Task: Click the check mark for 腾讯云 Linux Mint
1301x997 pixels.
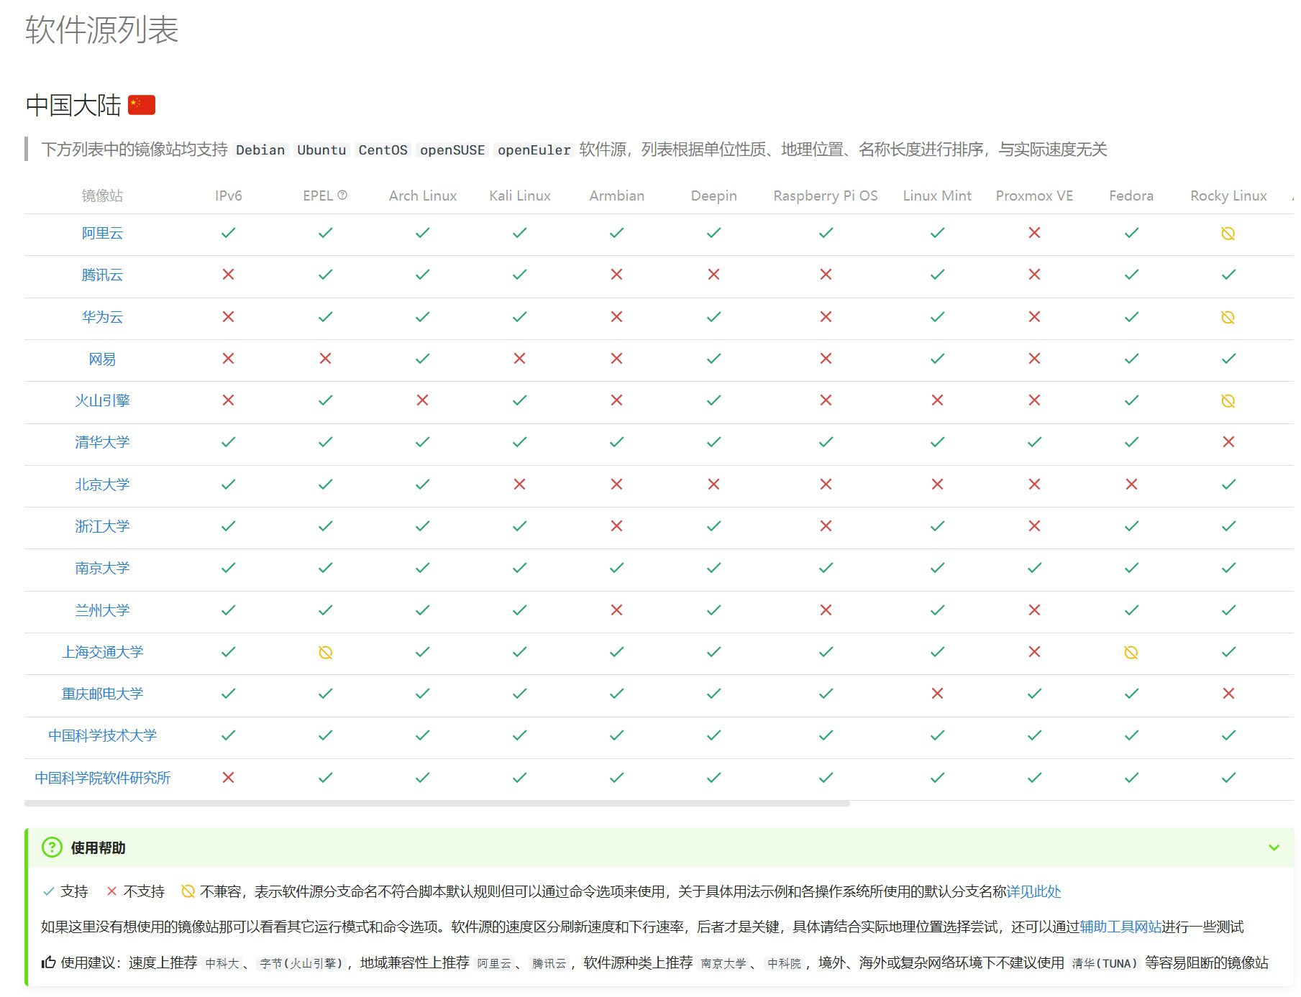Action: 937,275
